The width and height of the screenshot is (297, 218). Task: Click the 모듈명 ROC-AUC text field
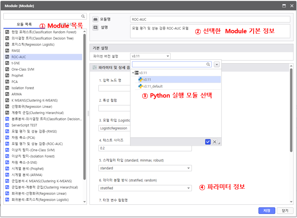(x=210, y=20)
